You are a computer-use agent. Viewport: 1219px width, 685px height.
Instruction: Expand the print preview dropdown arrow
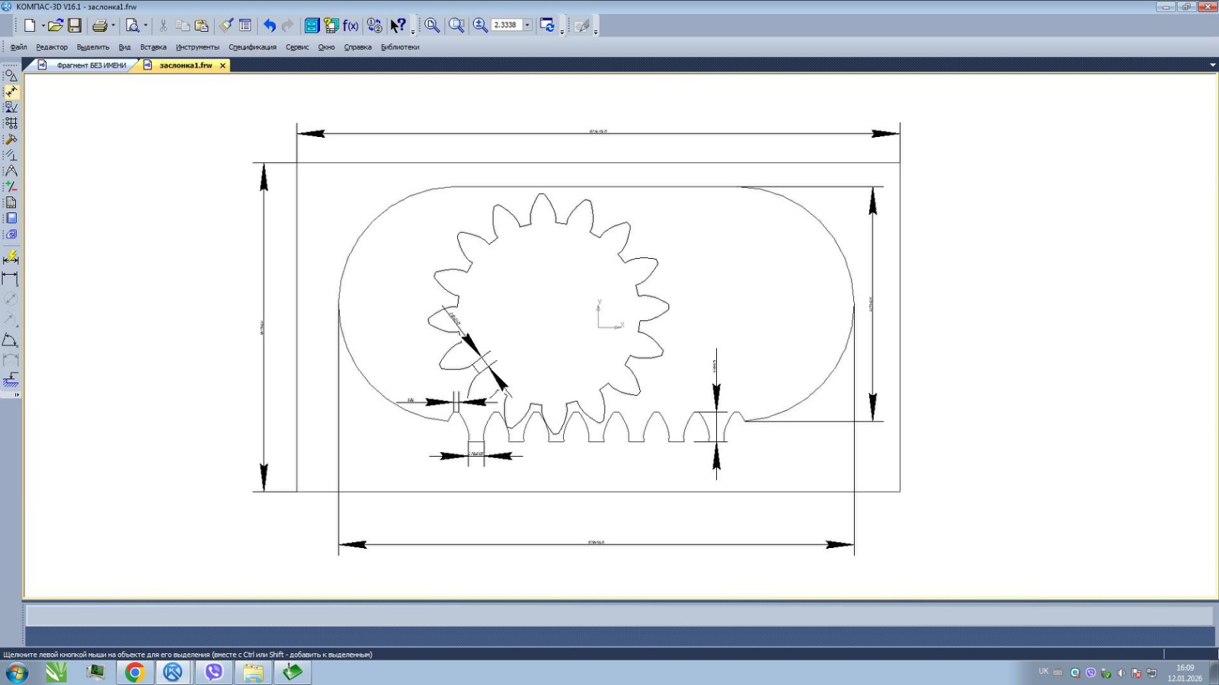(x=146, y=25)
